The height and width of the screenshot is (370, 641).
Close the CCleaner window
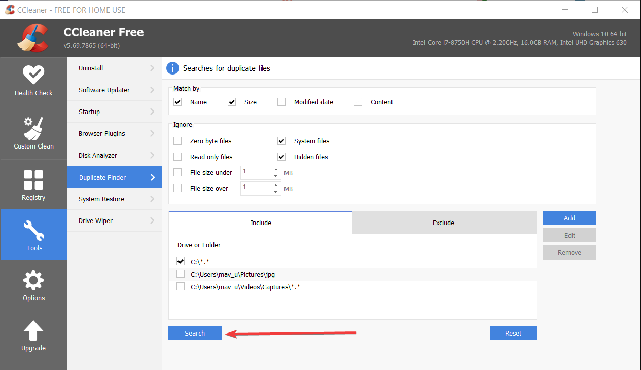click(624, 10)
